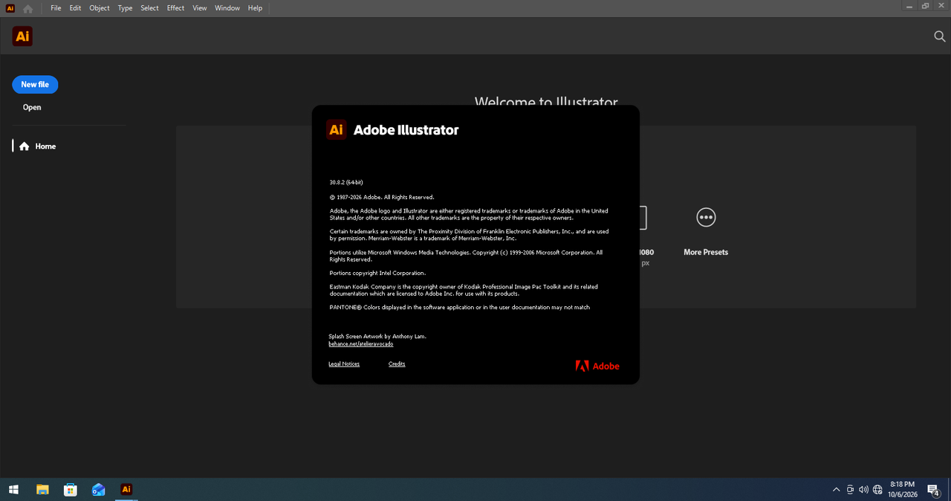Image resolution: width=951 pixels, height=501 pixels.
Task: Click the More Presets label
Action: [706, 252]
